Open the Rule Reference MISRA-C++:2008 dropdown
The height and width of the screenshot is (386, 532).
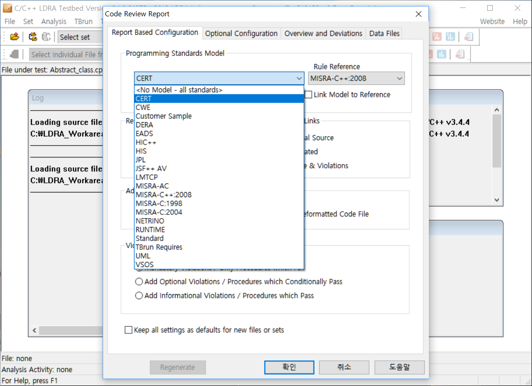(x=356, y=78)
